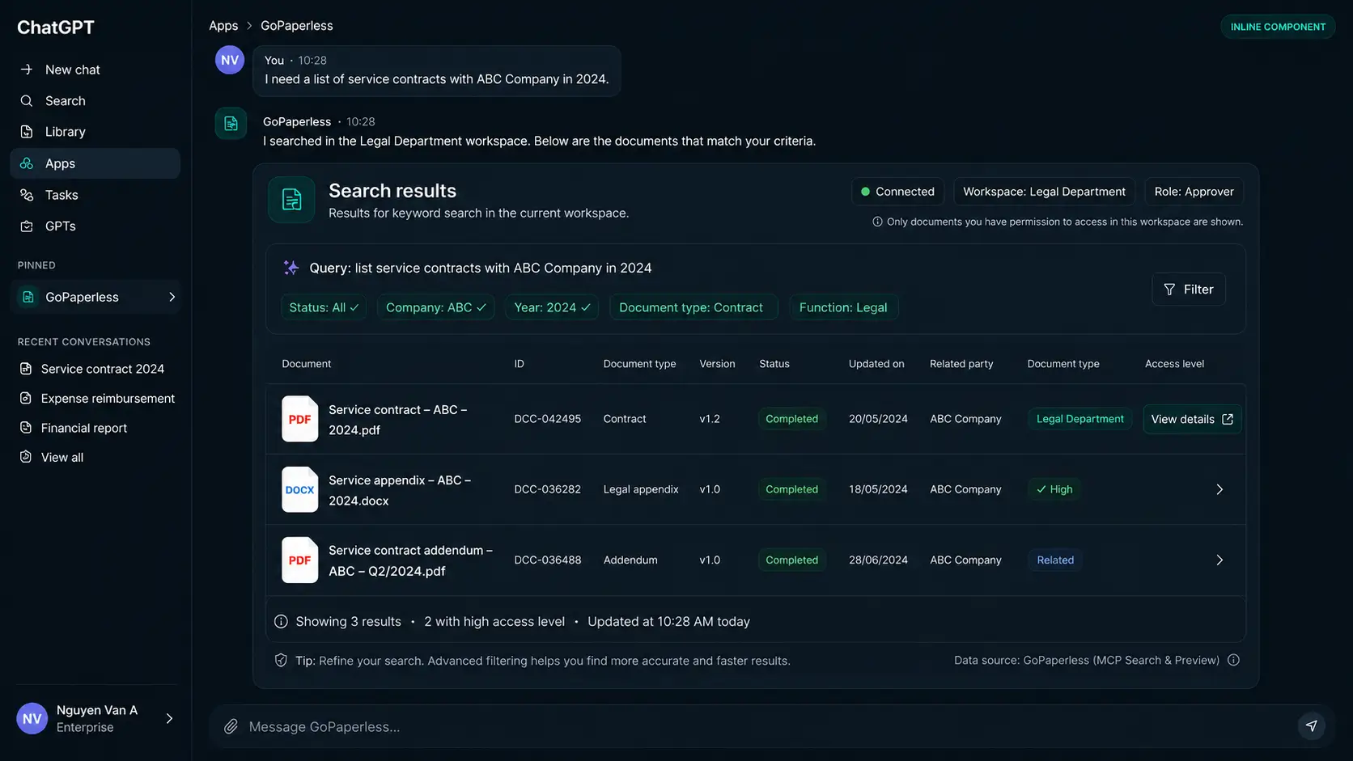Click the Search results document icon

(x=291, y=199)
